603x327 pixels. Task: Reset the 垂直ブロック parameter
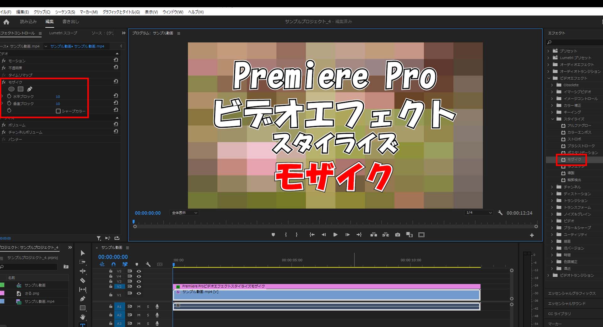(x=116, y=103)
